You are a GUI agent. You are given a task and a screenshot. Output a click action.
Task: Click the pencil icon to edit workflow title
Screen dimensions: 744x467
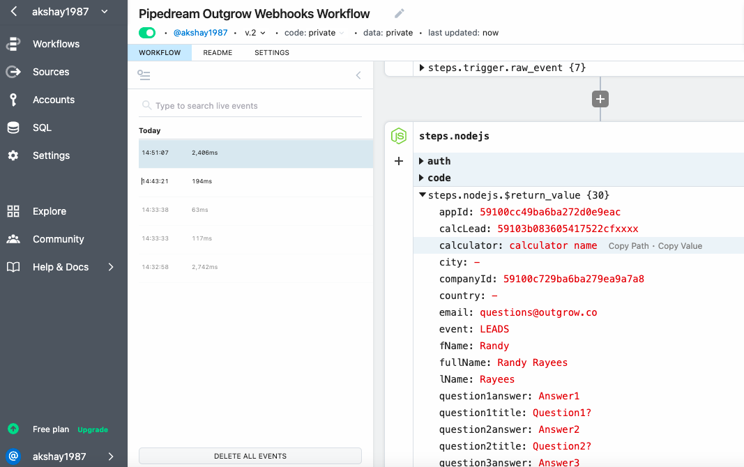coord(400,13)
